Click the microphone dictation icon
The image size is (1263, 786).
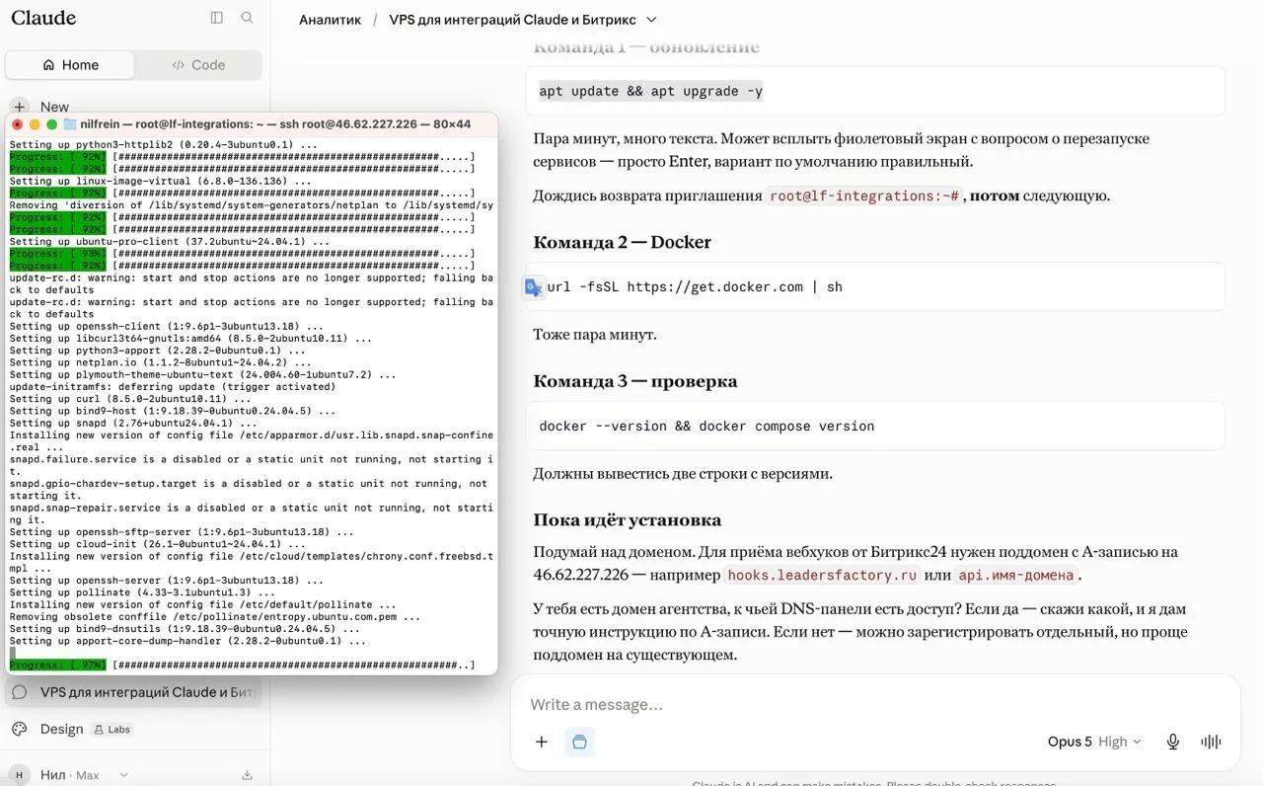[x=1173, y=742]
